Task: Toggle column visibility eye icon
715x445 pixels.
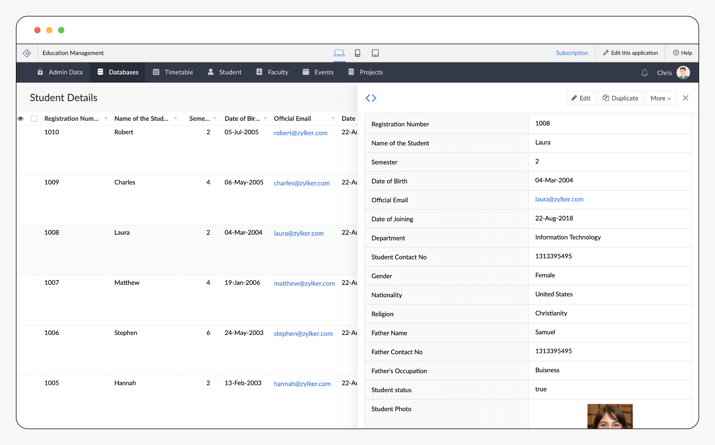Action: pyautogui.click(x=21, y=118)
